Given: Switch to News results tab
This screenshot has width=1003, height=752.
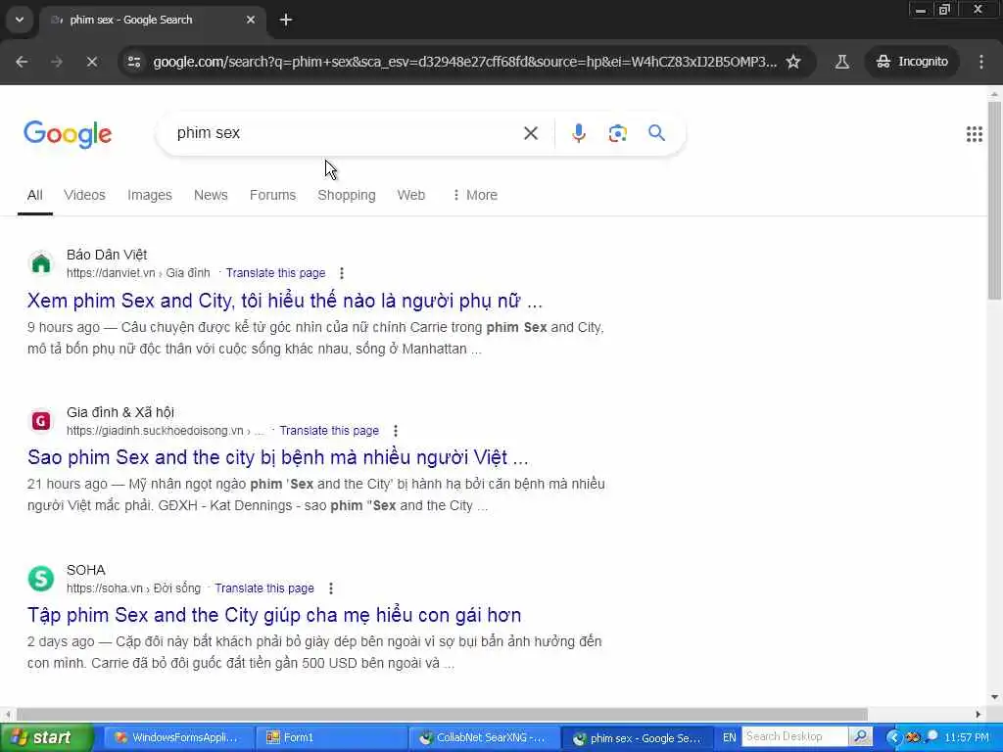Looking at the screenshot, I should coord(211,195).
